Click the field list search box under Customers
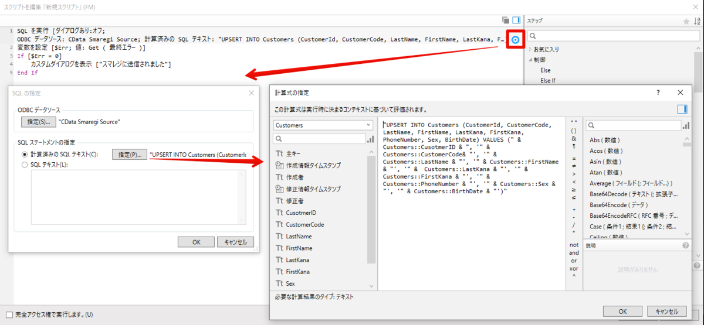704x325 pixels. click(x=319, y=139)
